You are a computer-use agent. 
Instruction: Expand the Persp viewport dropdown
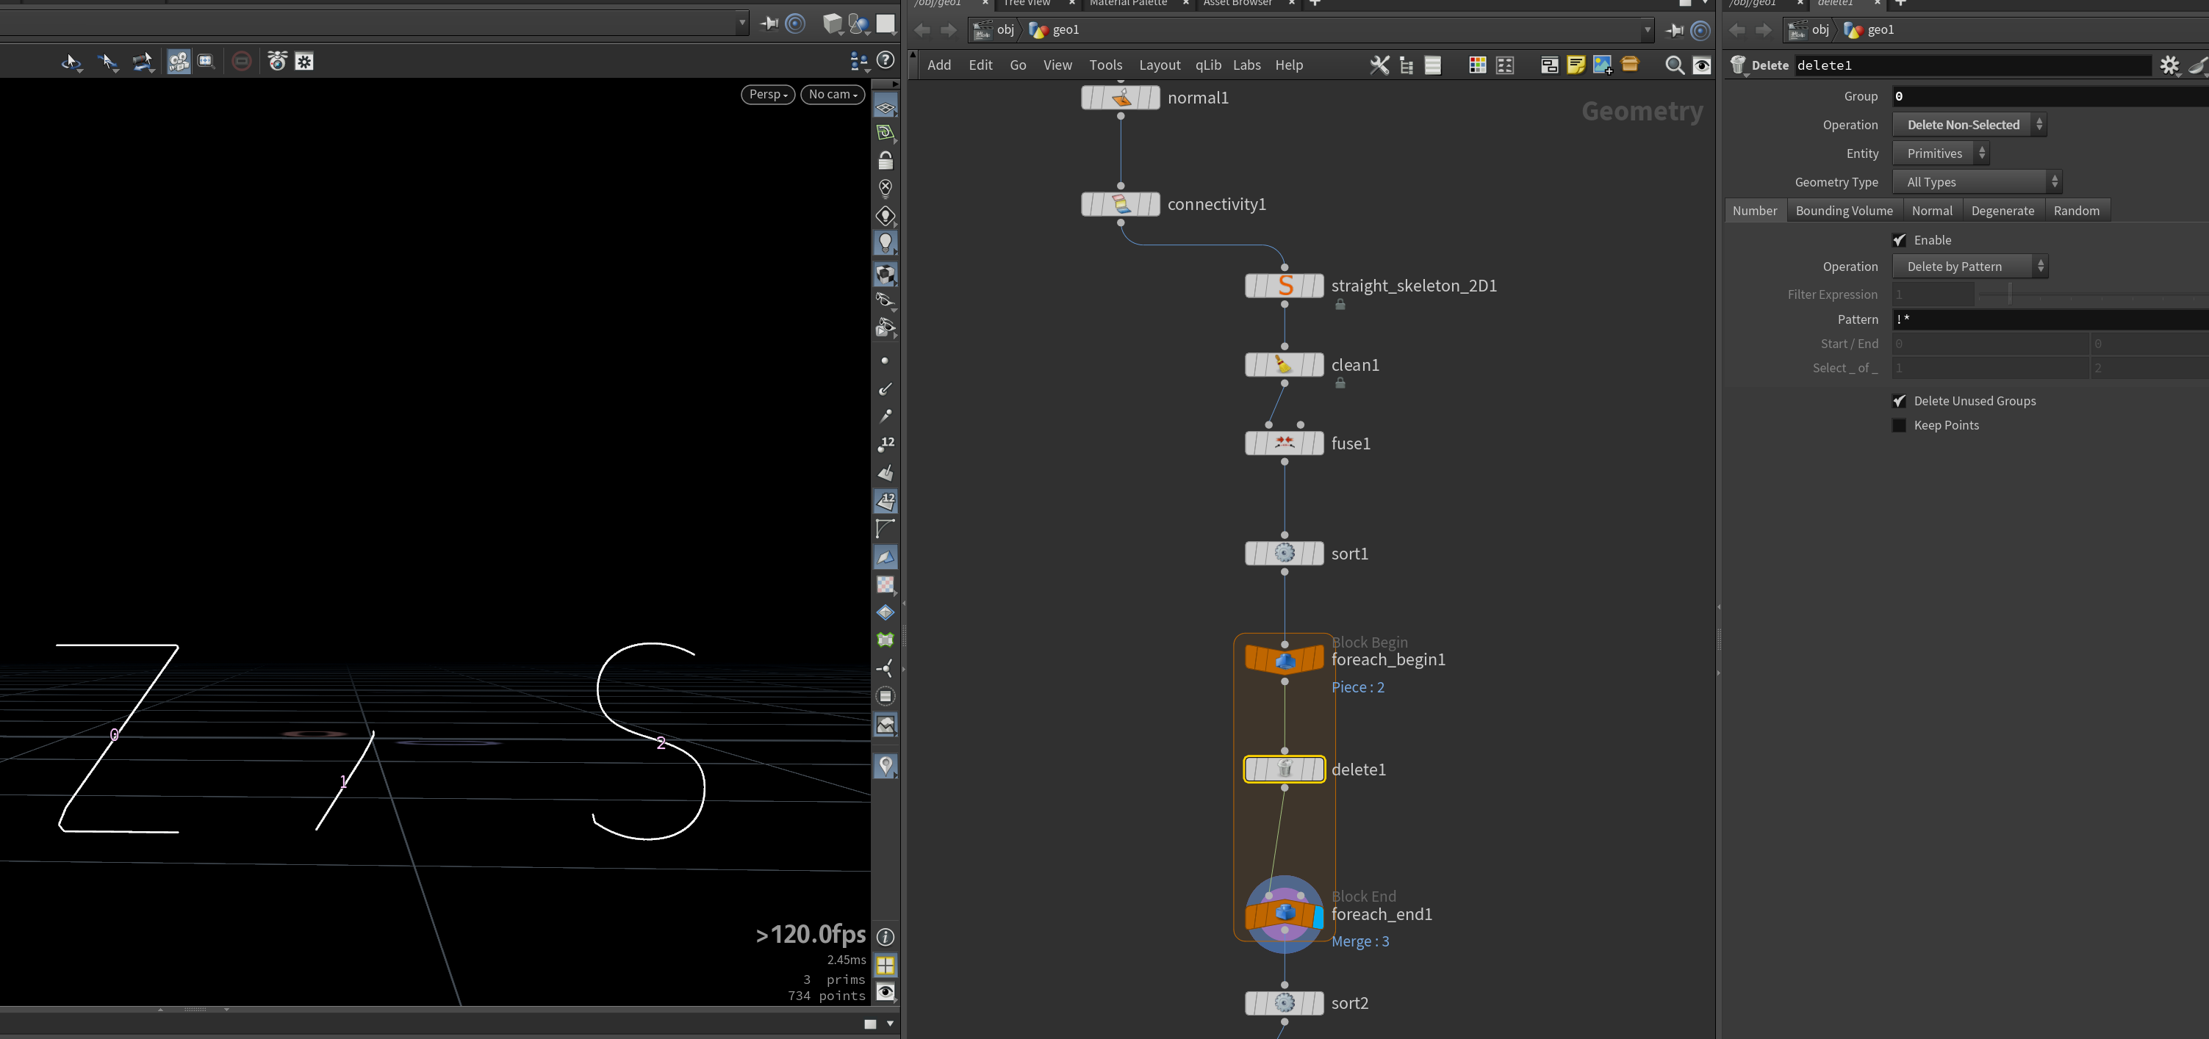[767, 94]
